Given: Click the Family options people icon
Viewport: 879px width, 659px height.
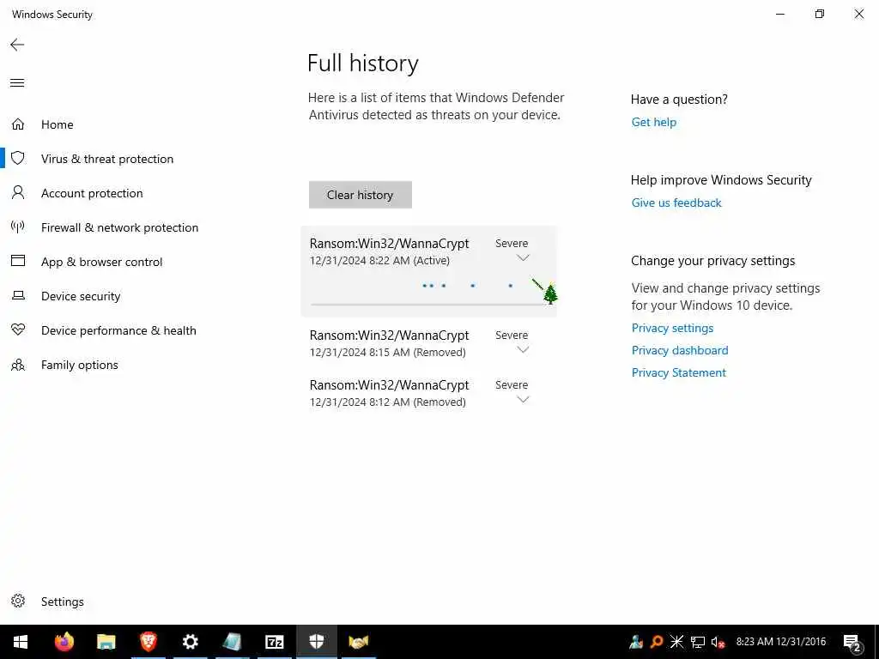Looking at the screenshot, I should (18, 365).
